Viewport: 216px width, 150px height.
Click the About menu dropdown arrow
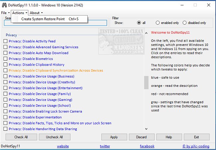coord(42,13)
